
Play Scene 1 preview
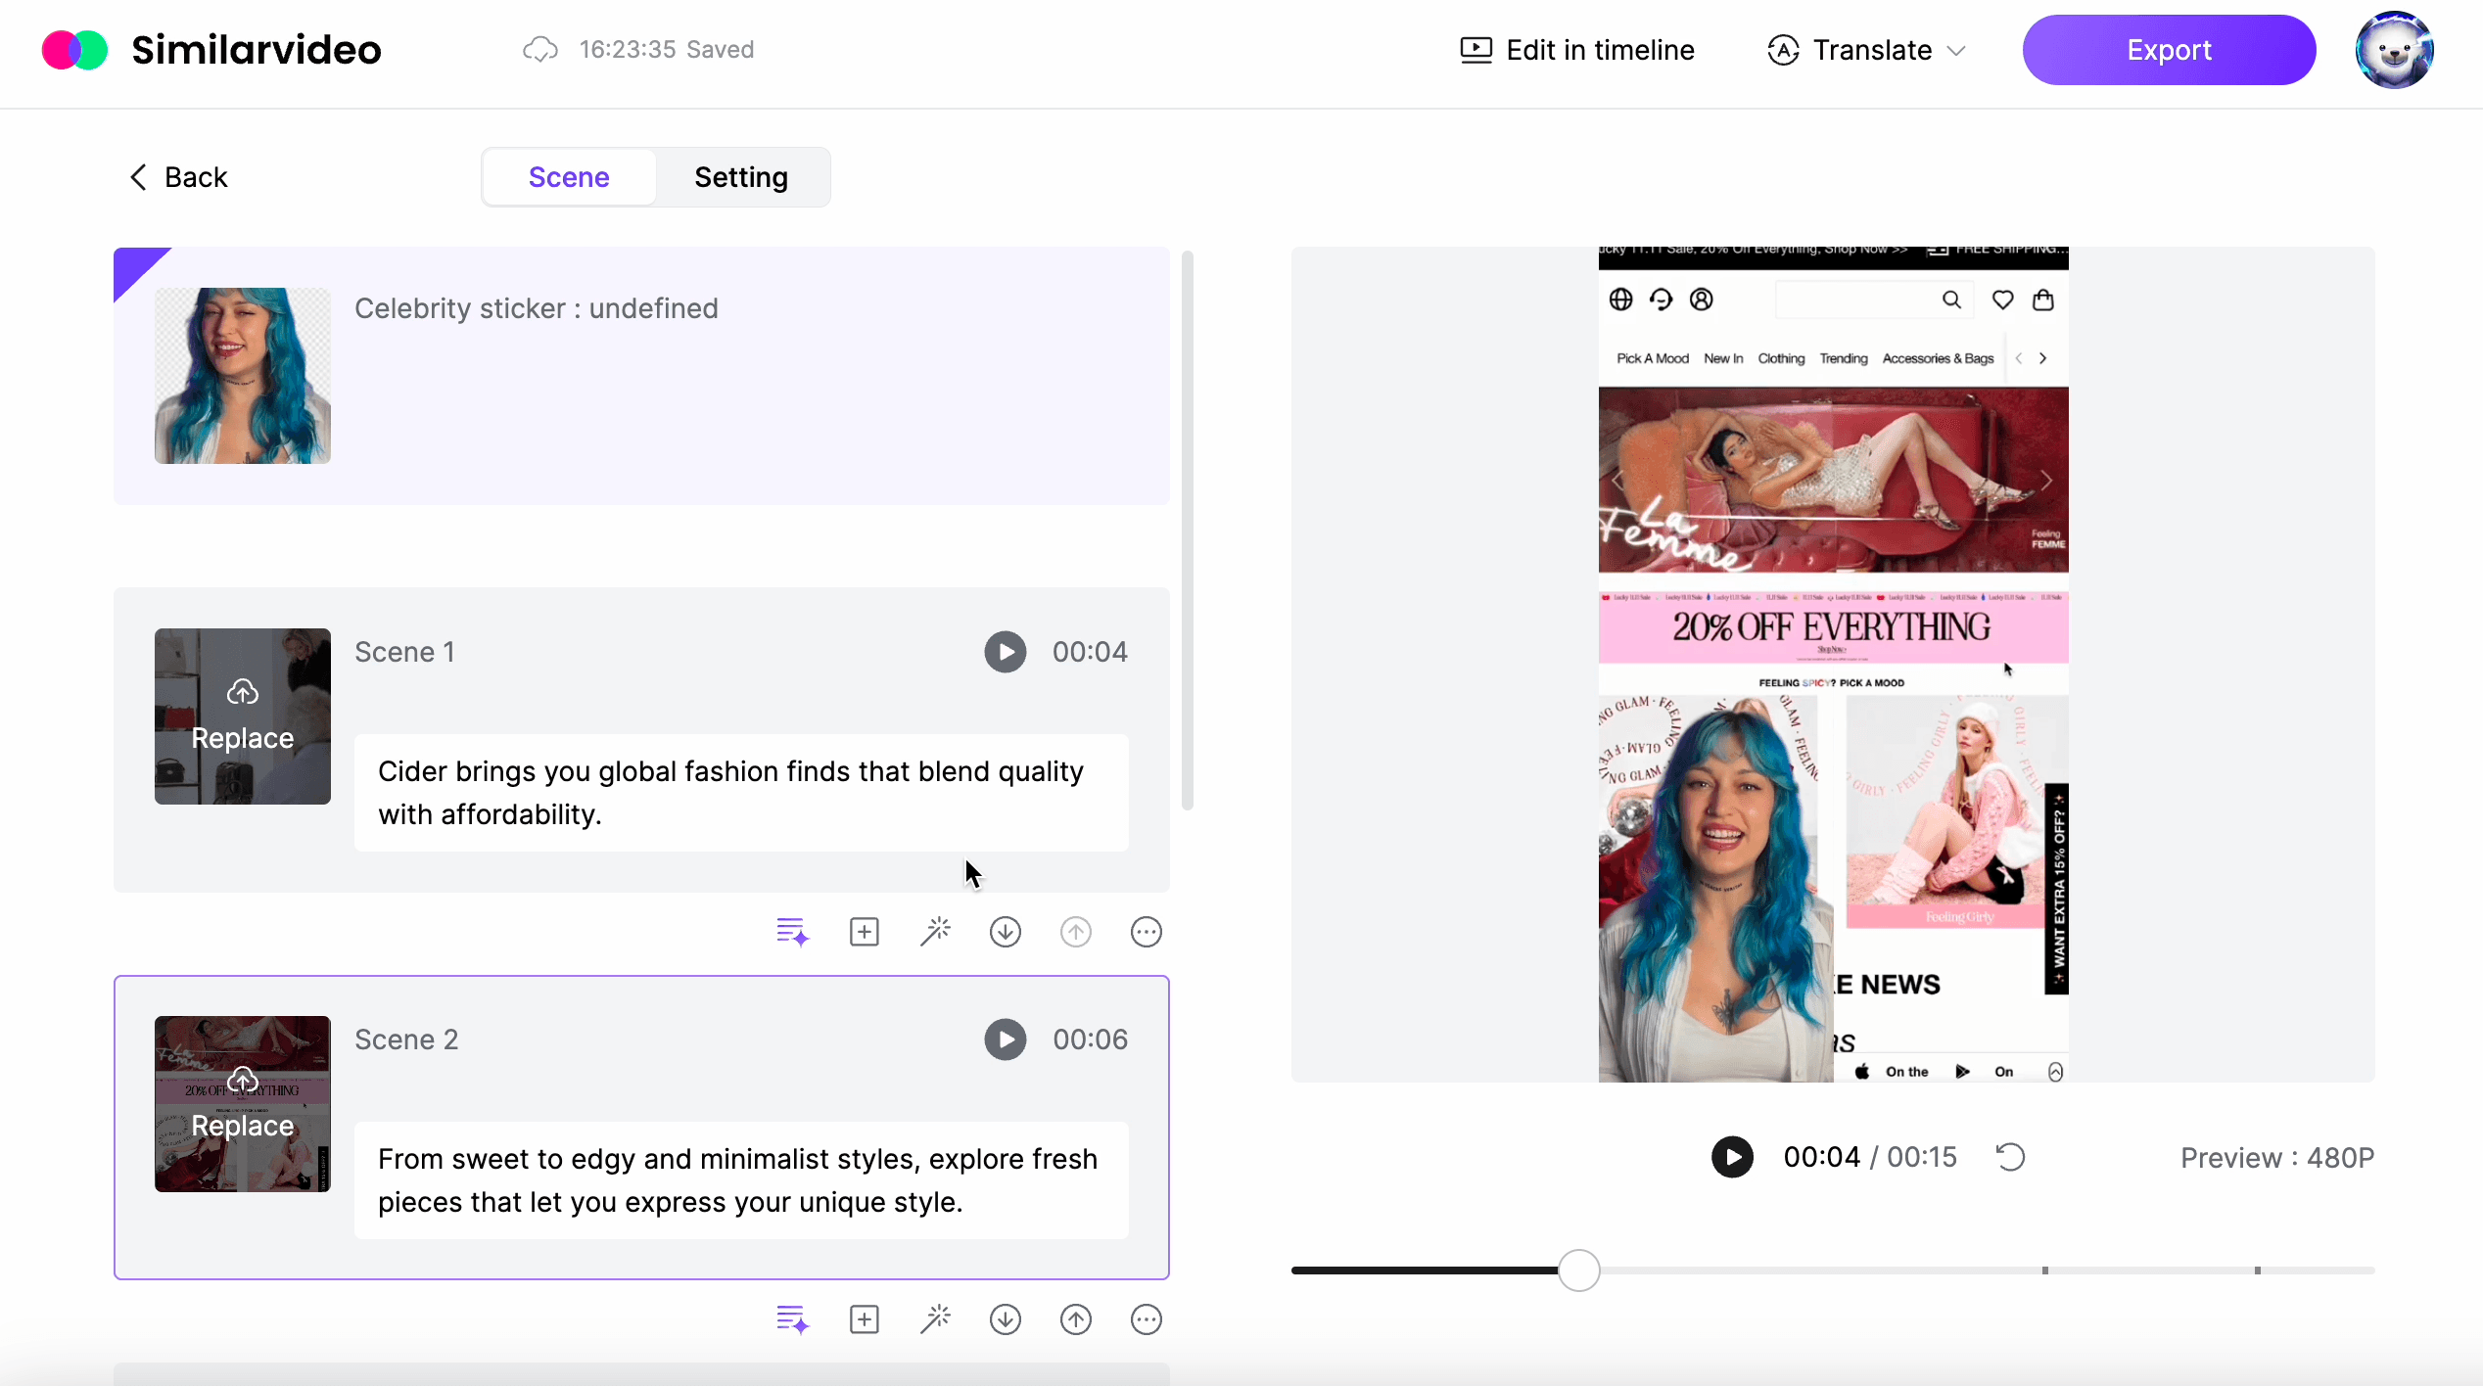1006,652
